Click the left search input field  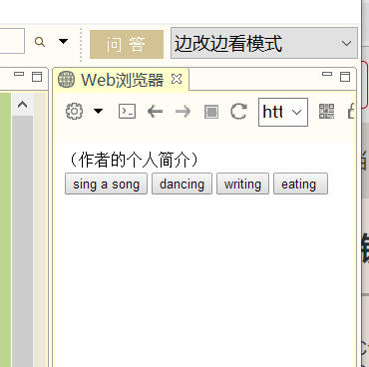(12, 41)
